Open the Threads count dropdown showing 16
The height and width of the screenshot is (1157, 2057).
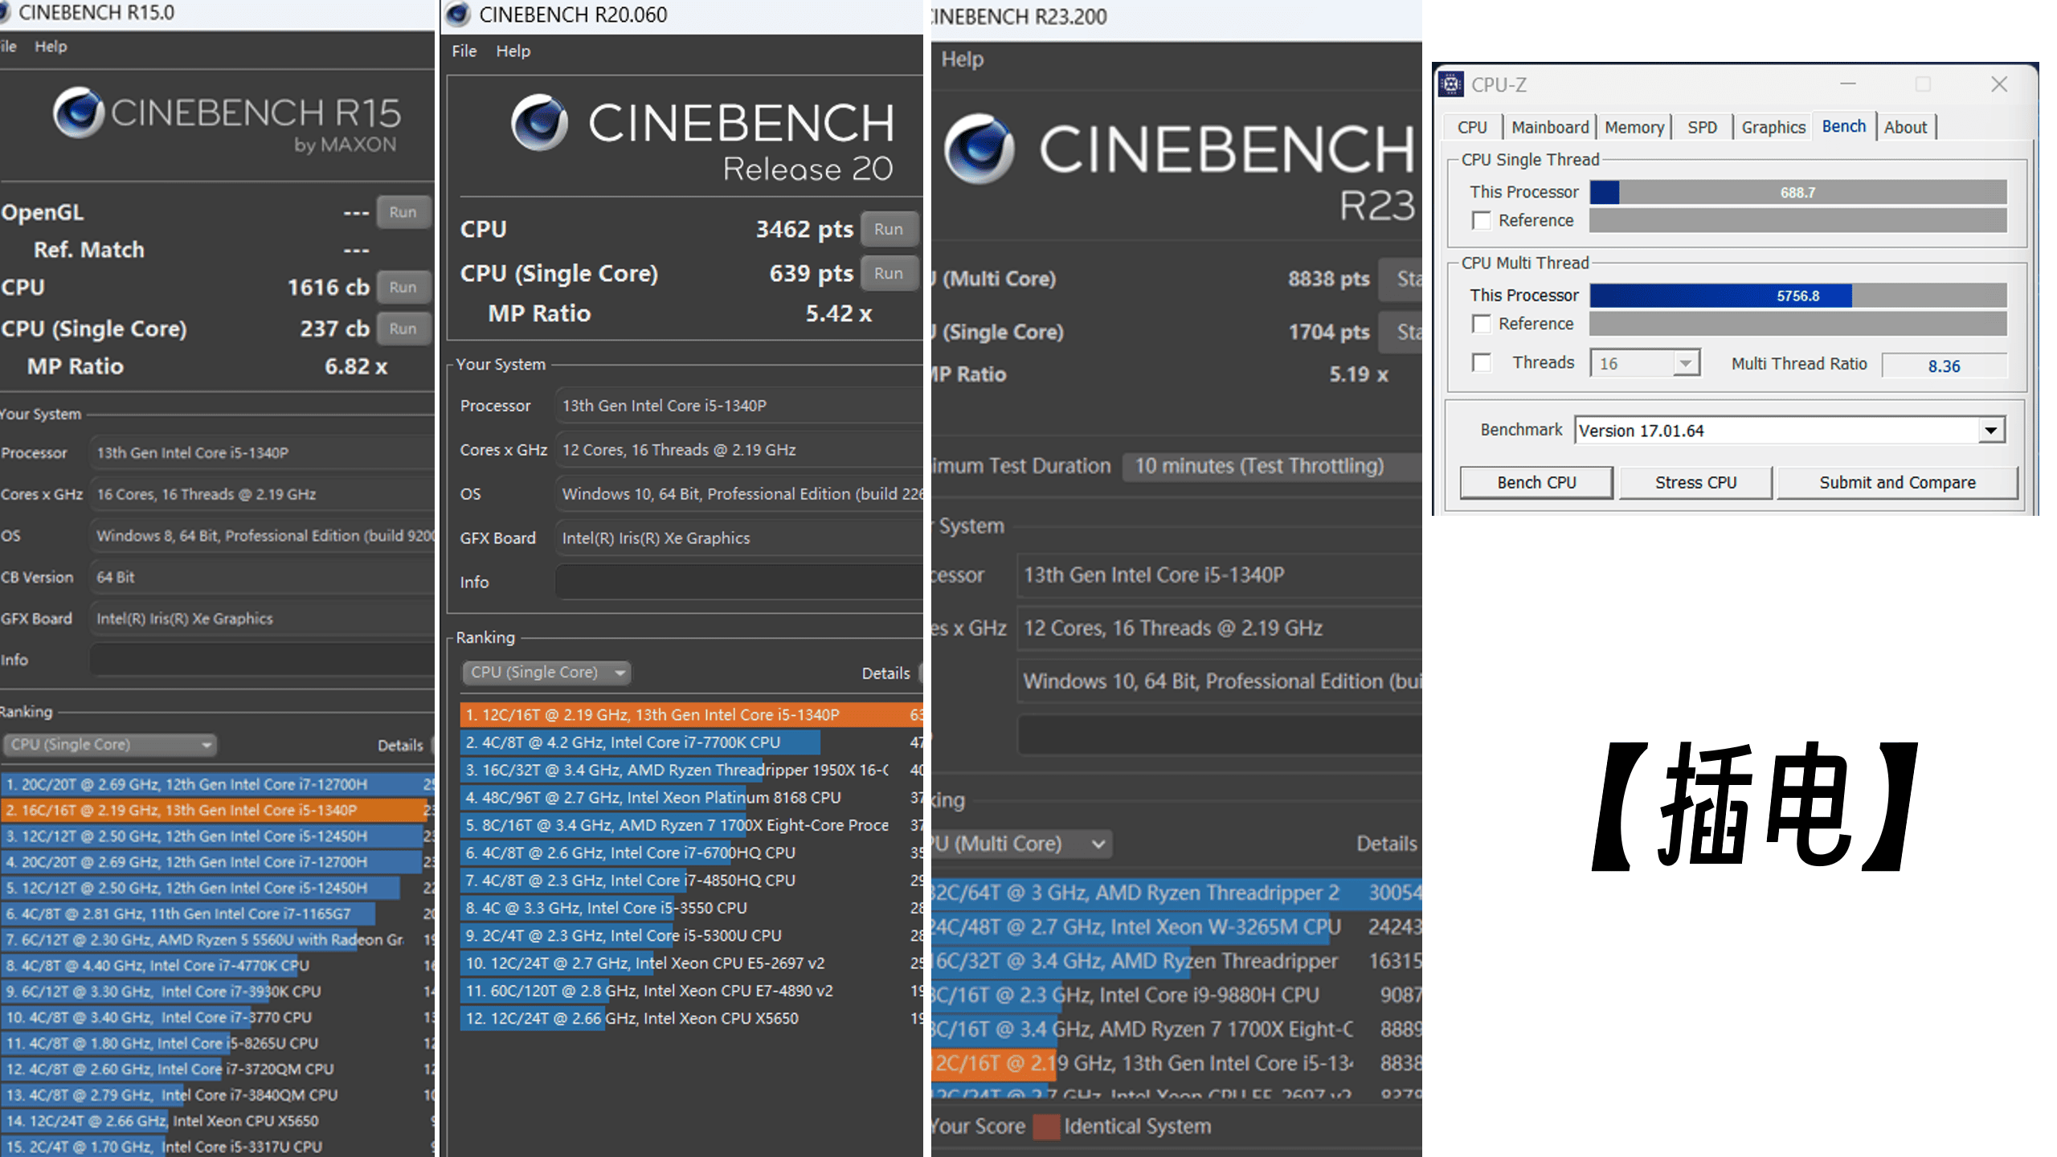[1685, 364]
